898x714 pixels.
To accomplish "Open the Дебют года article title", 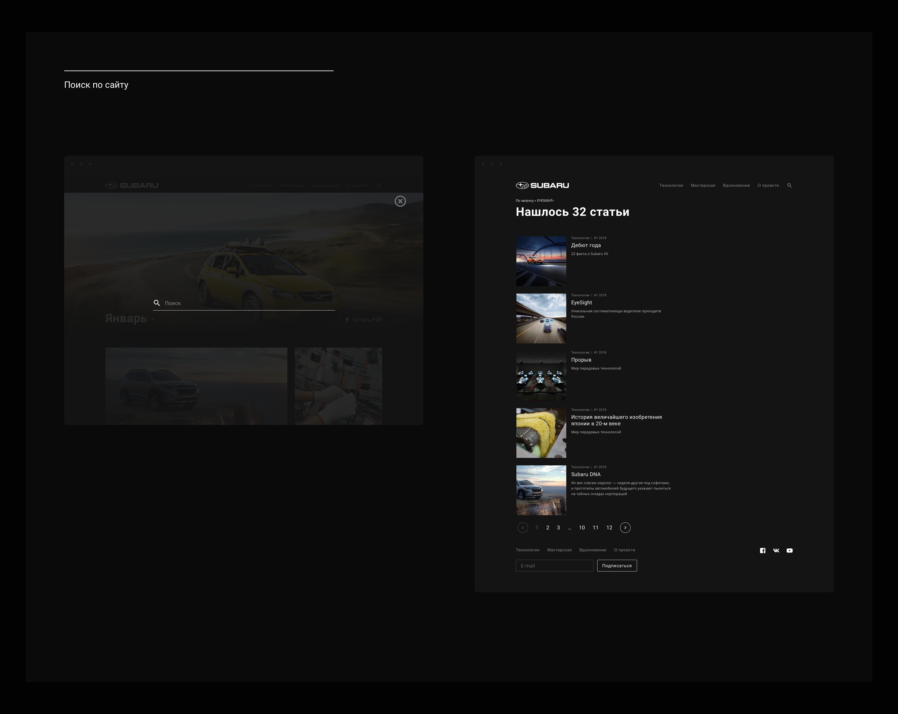I will coord(586,245).
